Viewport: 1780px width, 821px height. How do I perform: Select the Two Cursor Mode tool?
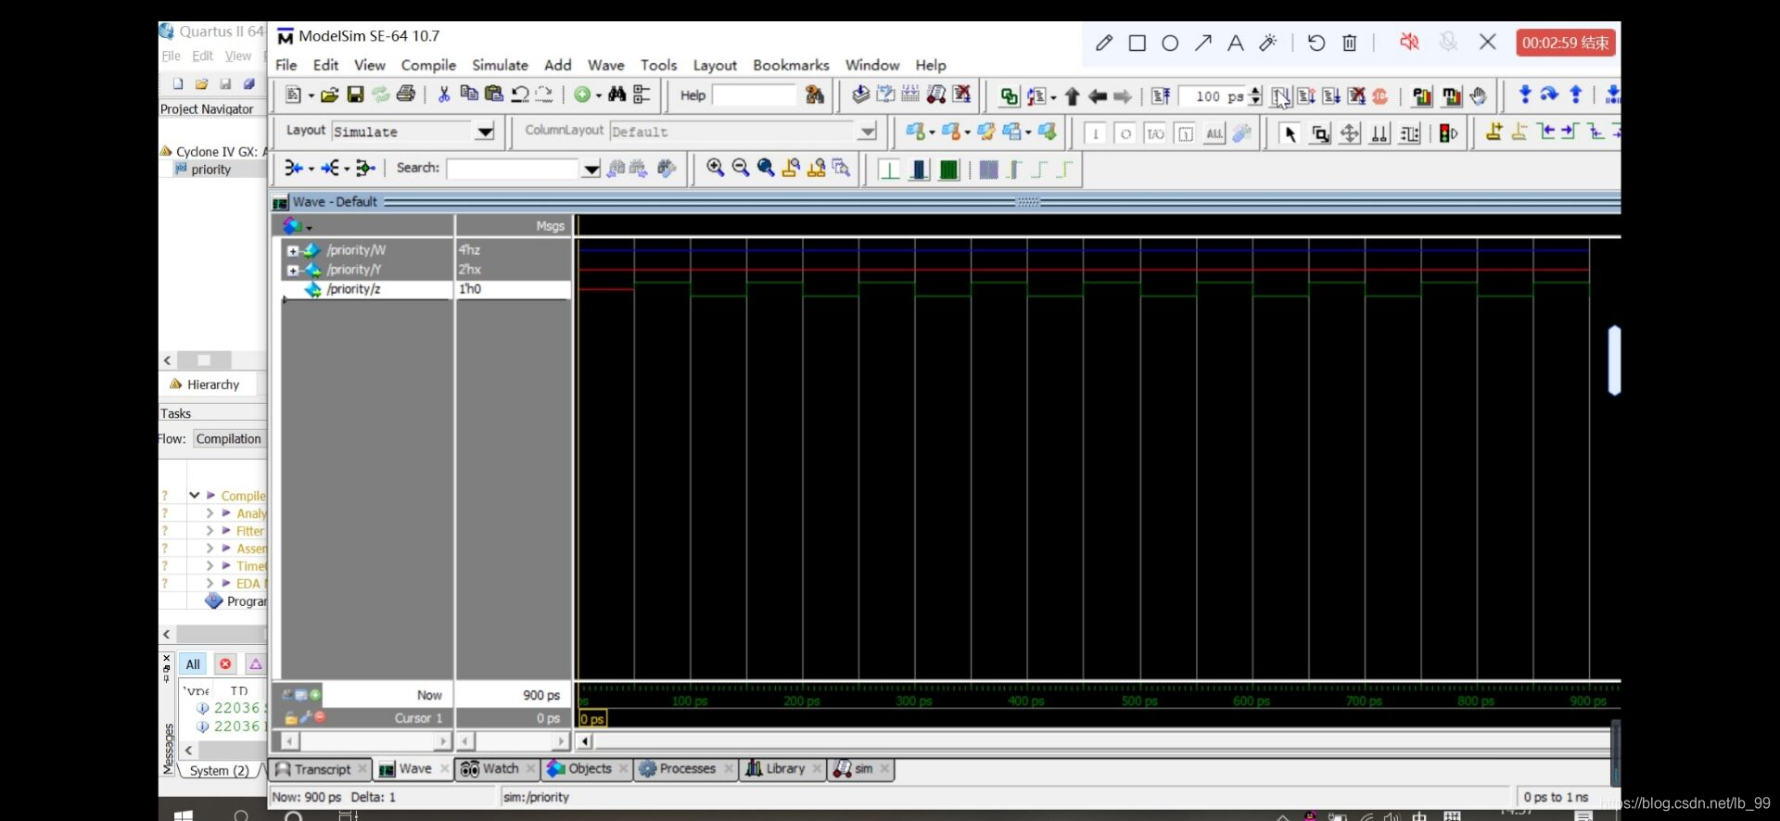(x=1379, y=133)
